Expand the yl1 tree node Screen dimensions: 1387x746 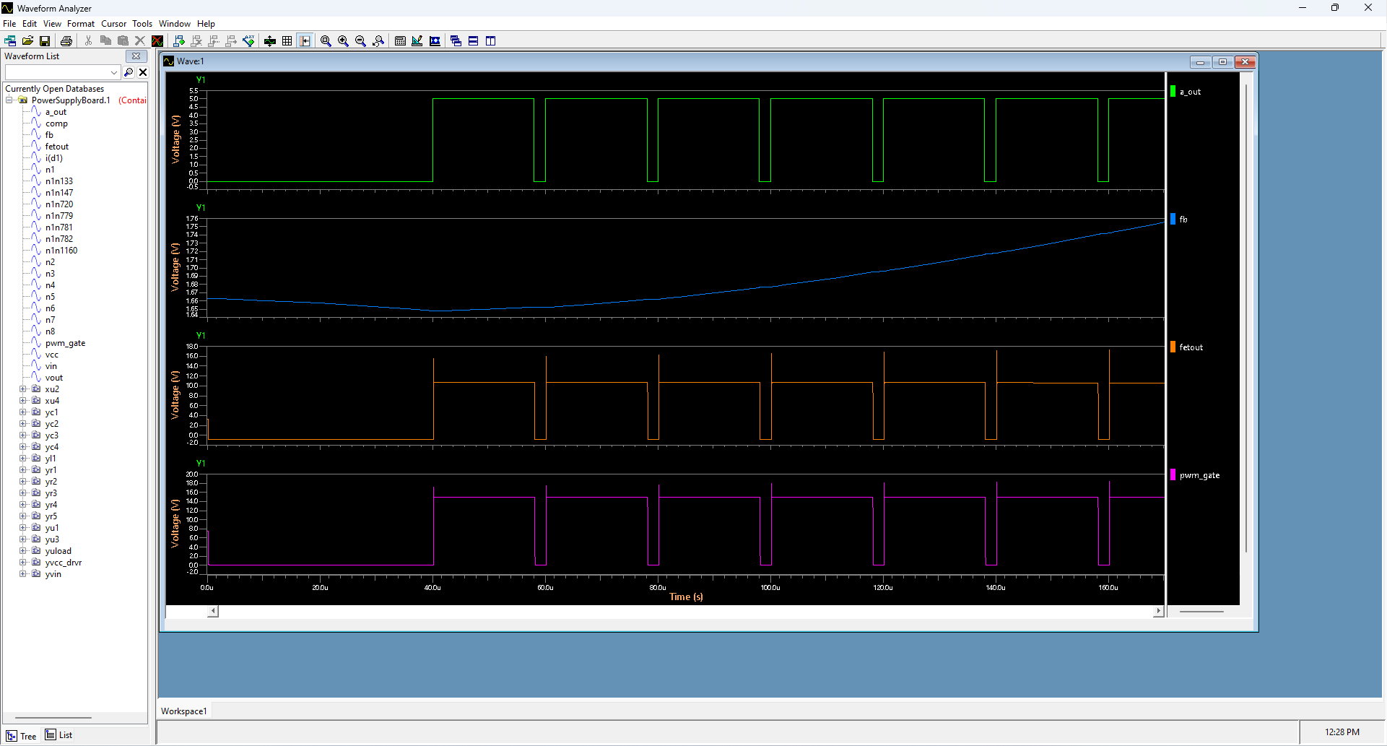point(22,459)
